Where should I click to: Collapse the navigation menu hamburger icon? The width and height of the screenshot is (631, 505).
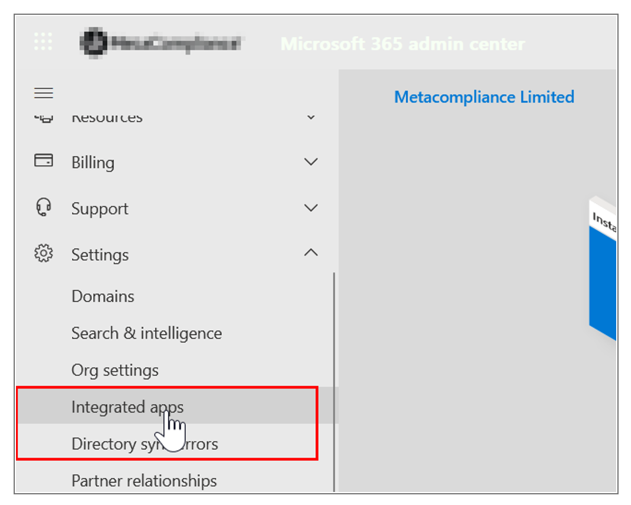(x=43, y=93)
